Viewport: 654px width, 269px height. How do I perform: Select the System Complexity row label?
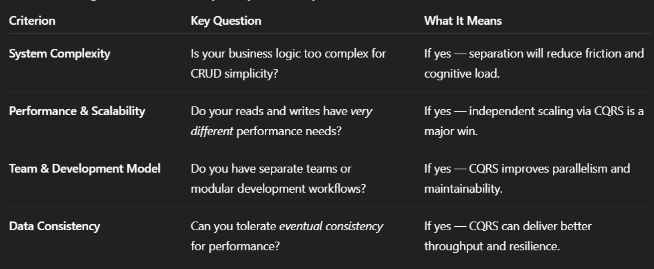(x=60, y=54)
